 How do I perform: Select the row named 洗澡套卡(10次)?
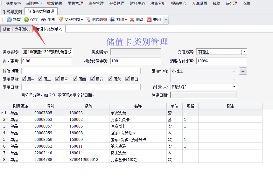[131, 159]
